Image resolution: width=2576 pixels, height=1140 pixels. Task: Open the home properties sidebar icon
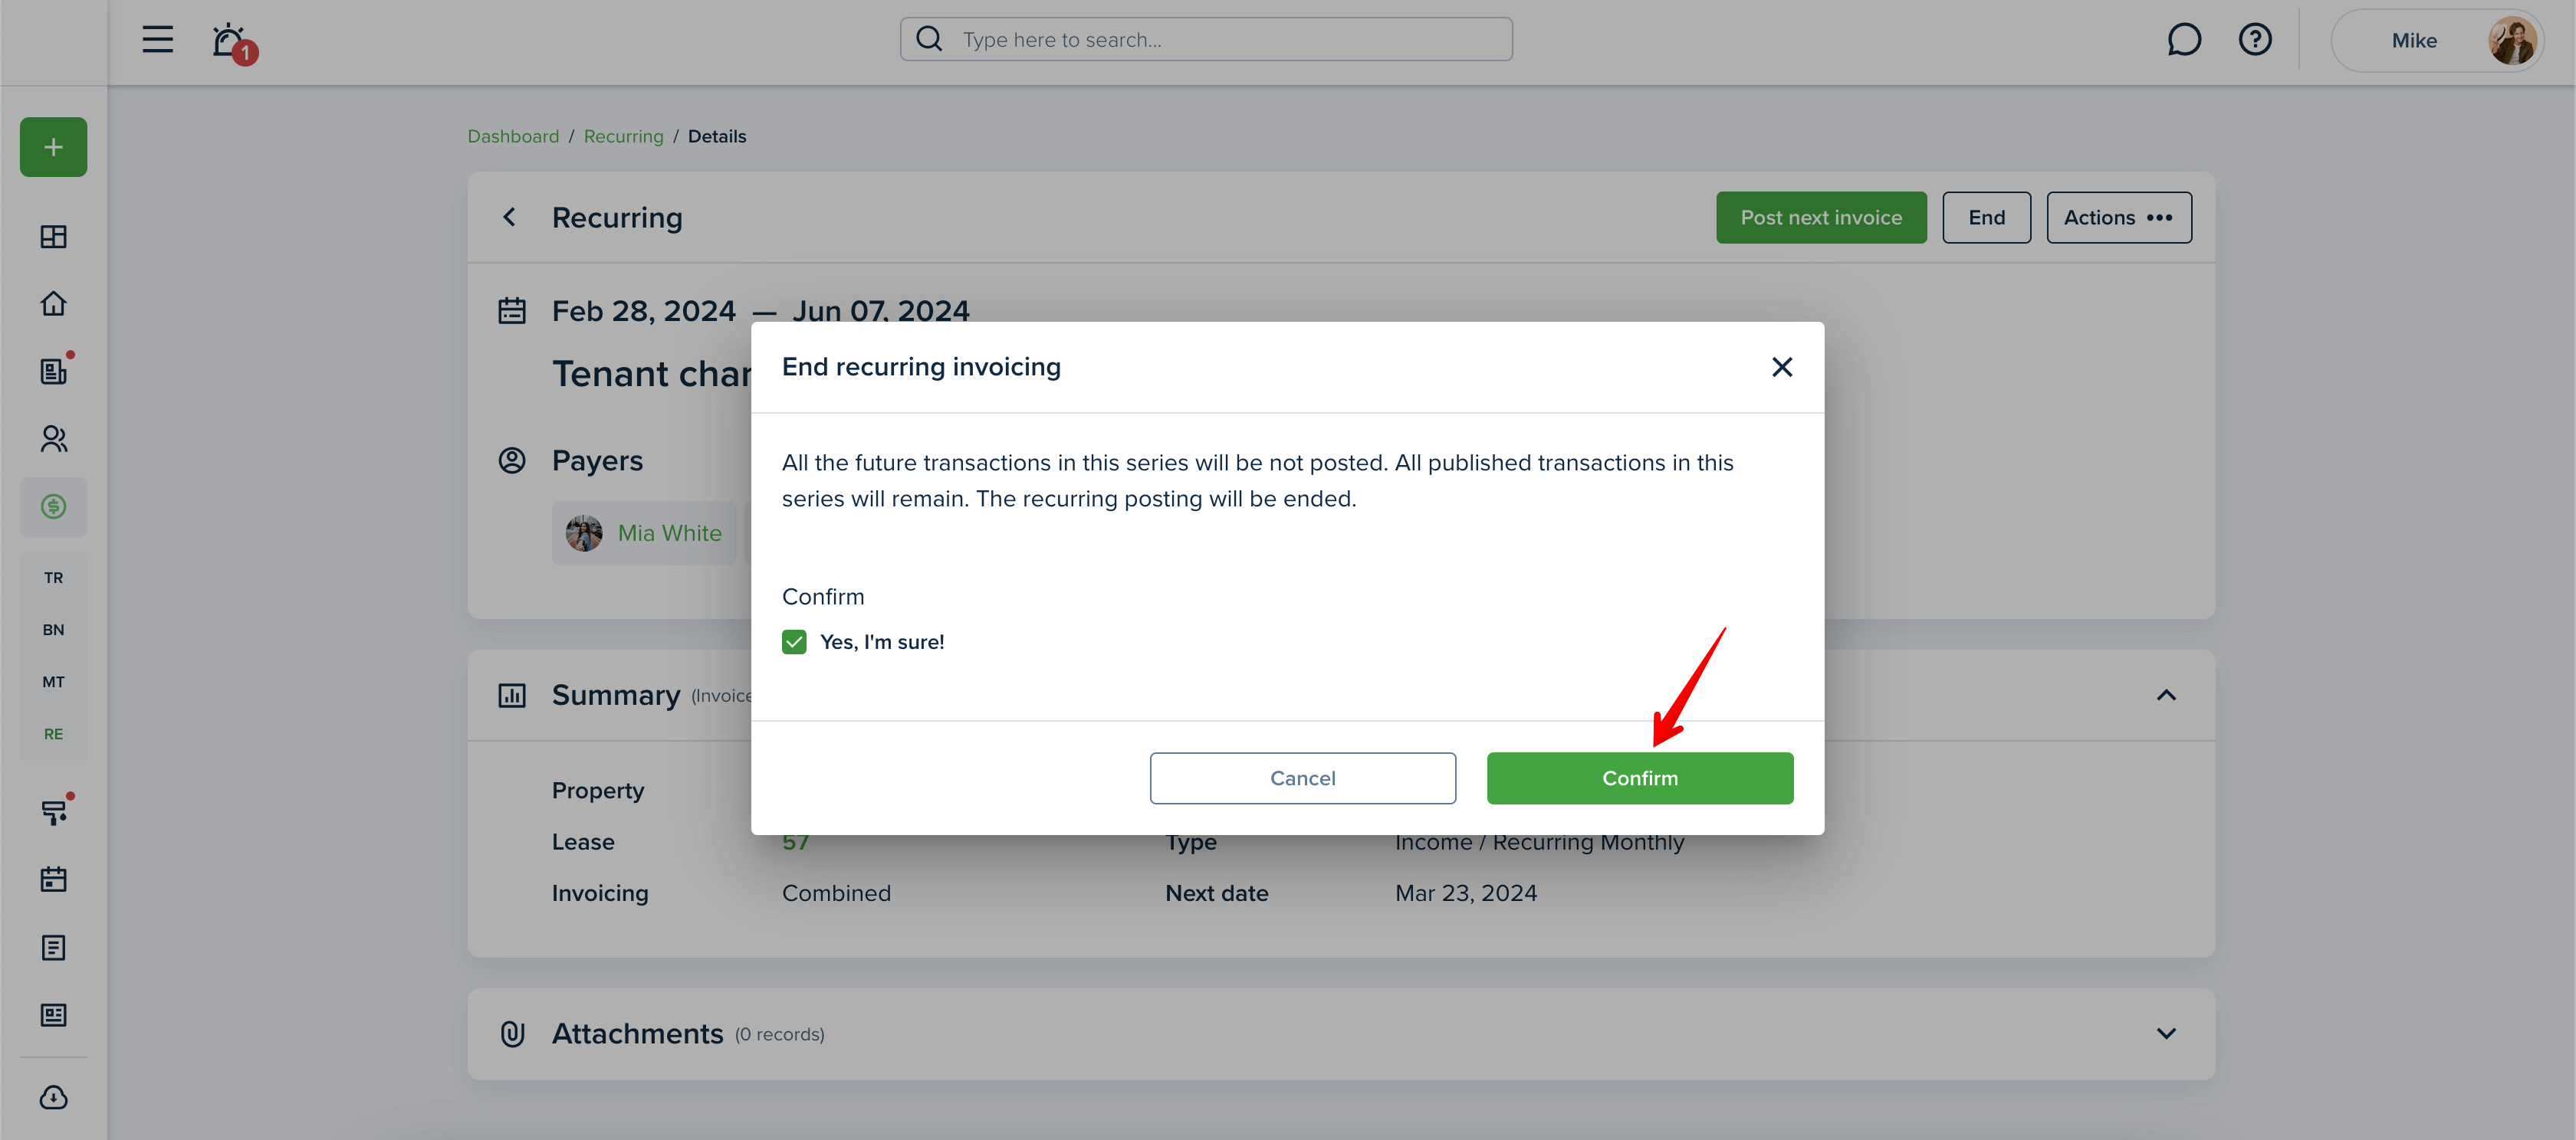(x=53, y=303)
